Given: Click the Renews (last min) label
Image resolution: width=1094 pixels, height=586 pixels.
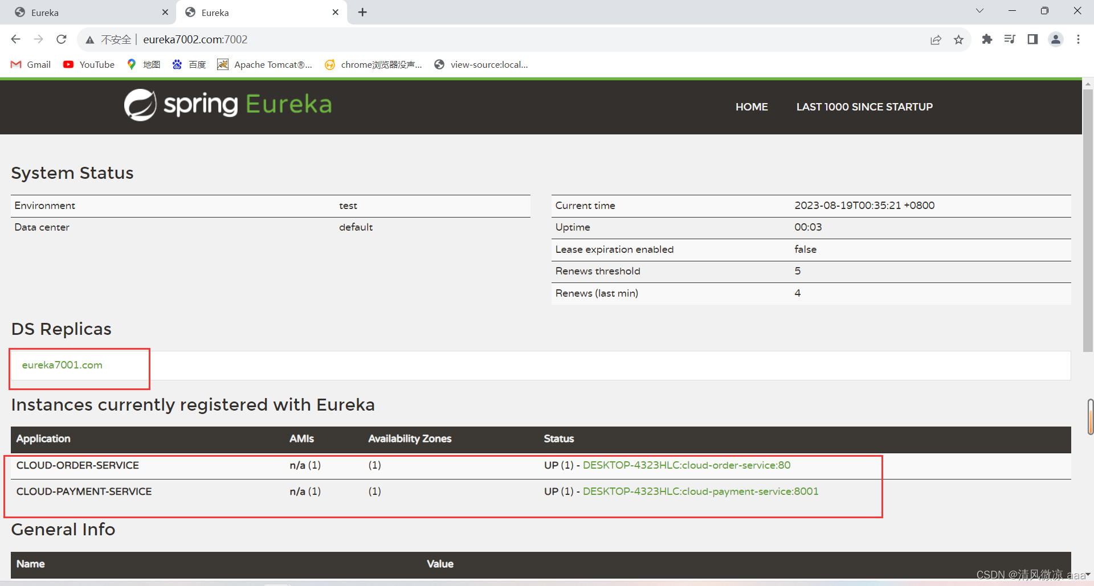Looking at the screenshot, I should 597,293.
